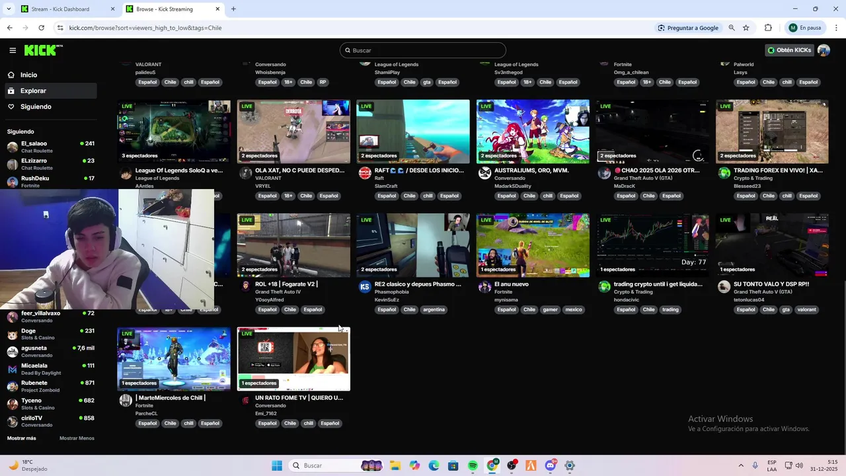Click the ParcheCL channel avatar
Image resolution: width=846 pixels, height=476 pixels.
[126, 401]
